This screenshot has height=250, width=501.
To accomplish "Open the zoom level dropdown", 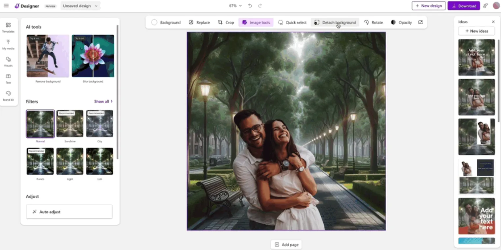I will point(235,6).
